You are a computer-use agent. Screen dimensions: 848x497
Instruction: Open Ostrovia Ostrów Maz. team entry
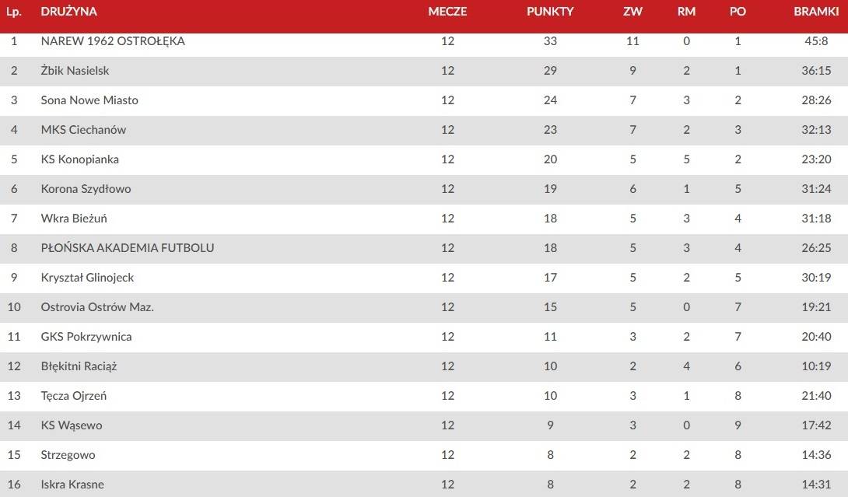click(x=97, y=307)
